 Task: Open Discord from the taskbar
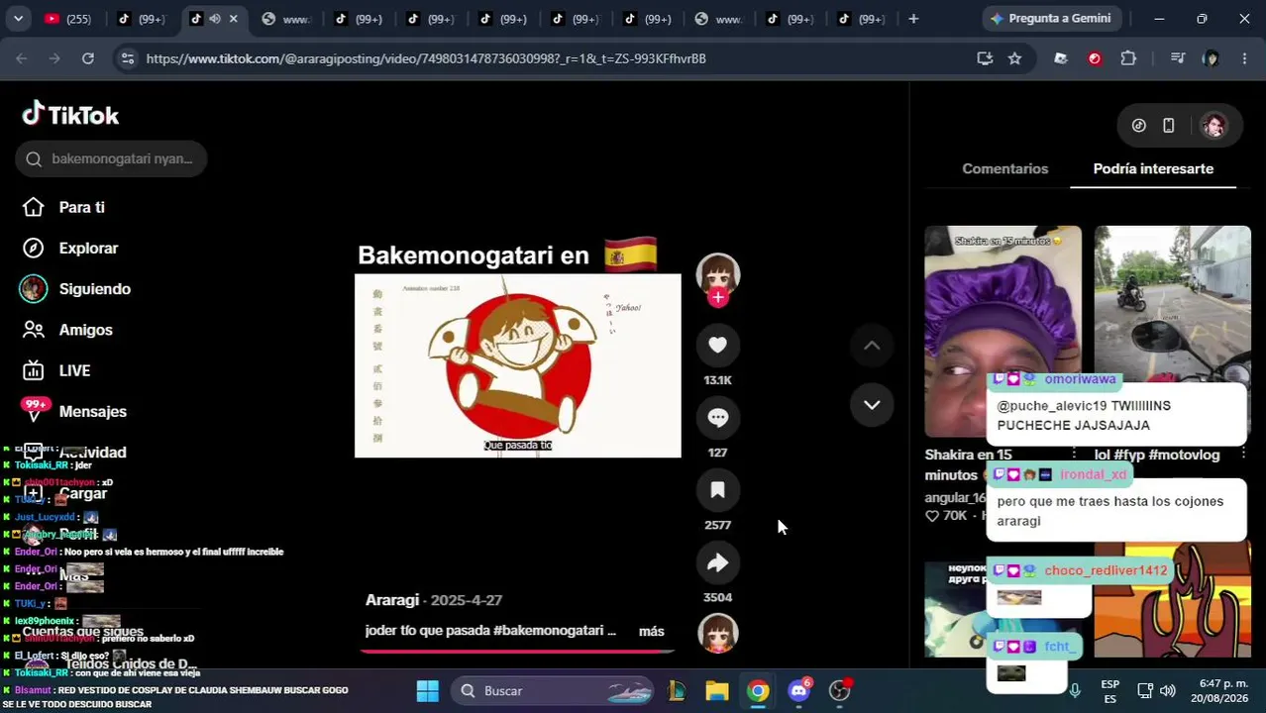[799, 691]
